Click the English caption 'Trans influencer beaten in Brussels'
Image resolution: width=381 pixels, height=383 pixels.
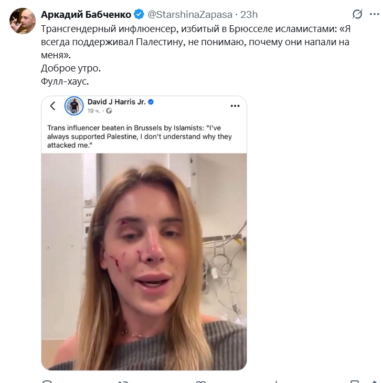(140, 136)
